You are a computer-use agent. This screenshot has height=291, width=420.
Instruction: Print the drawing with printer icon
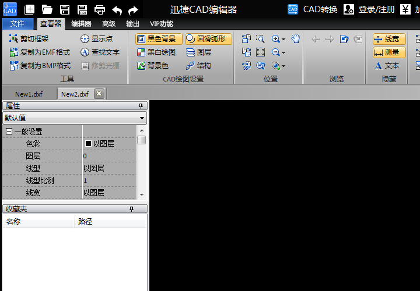point(100,10)
